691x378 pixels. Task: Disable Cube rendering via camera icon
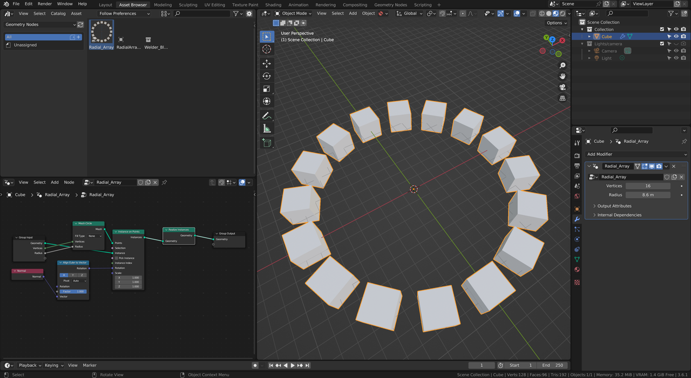(683, 37)
